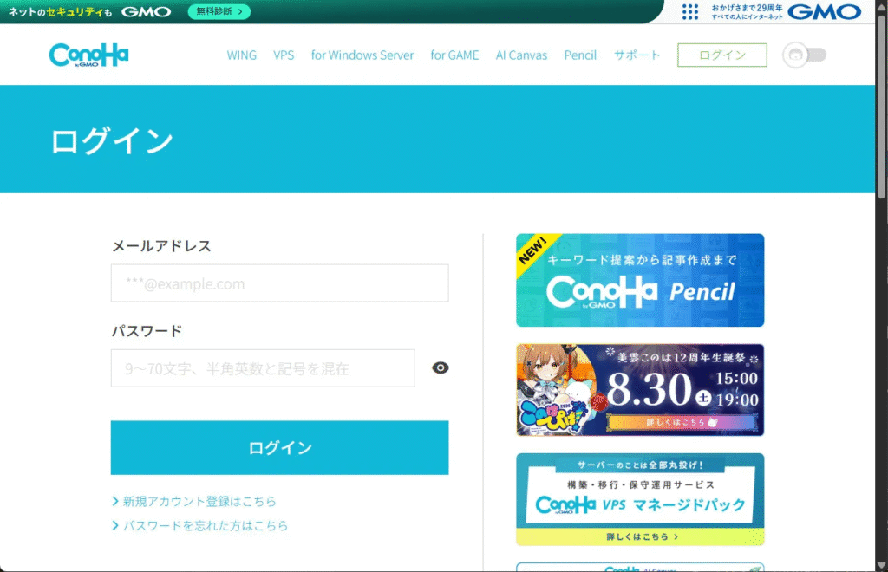Image resolution: width=888 pixels, height=572 pixels.
Task: Click the GMO logo in top right corner
Action: click(x=824, y=11)
